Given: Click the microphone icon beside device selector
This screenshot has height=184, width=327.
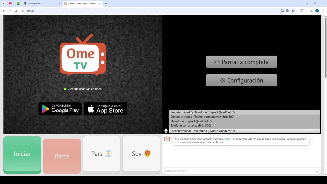Looking at the screenshot, I should tap(166, 131).
